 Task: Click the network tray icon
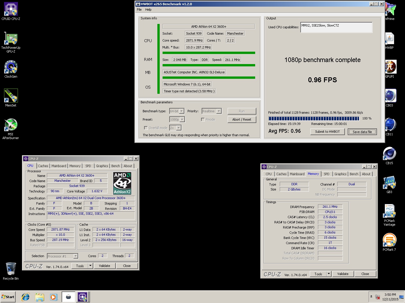378,297
